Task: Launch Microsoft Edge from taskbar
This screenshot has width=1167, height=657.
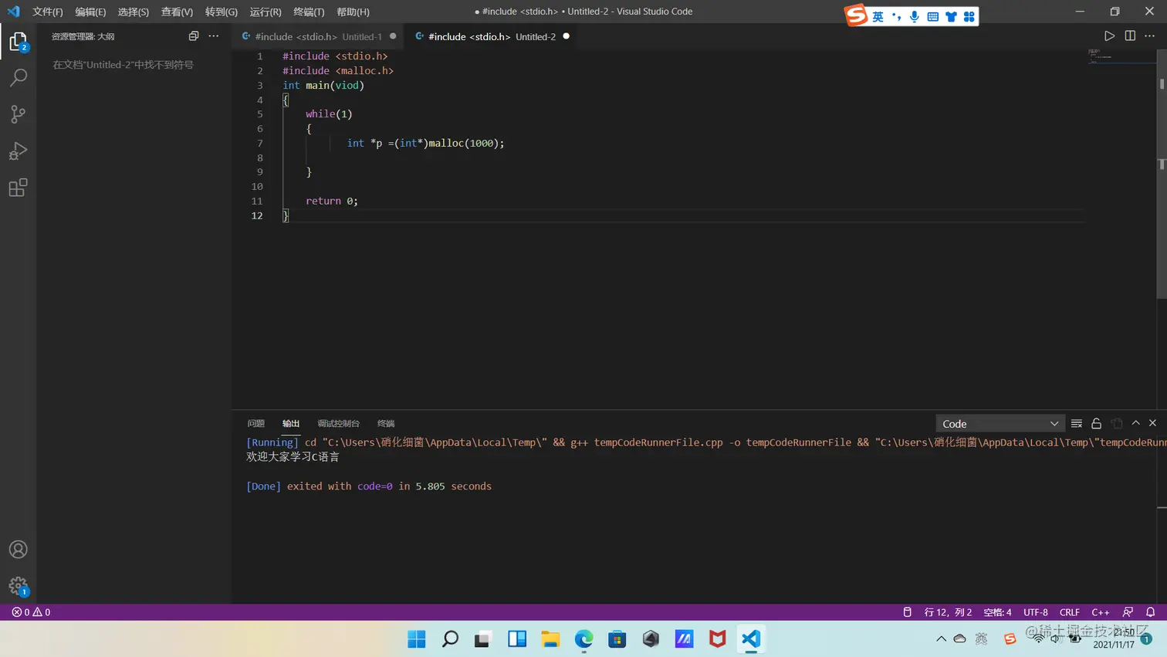Action: tap(583, 639)
